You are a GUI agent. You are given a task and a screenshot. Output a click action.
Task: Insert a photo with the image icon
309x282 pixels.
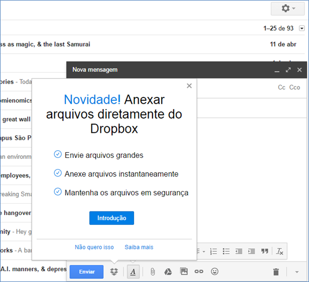point(184,271)
